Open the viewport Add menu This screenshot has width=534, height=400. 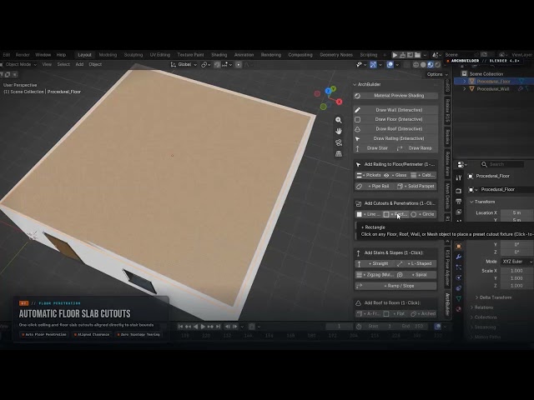(79, 64)
